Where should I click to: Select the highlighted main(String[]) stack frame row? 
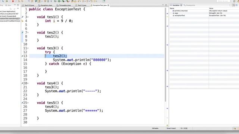[10, 19]
